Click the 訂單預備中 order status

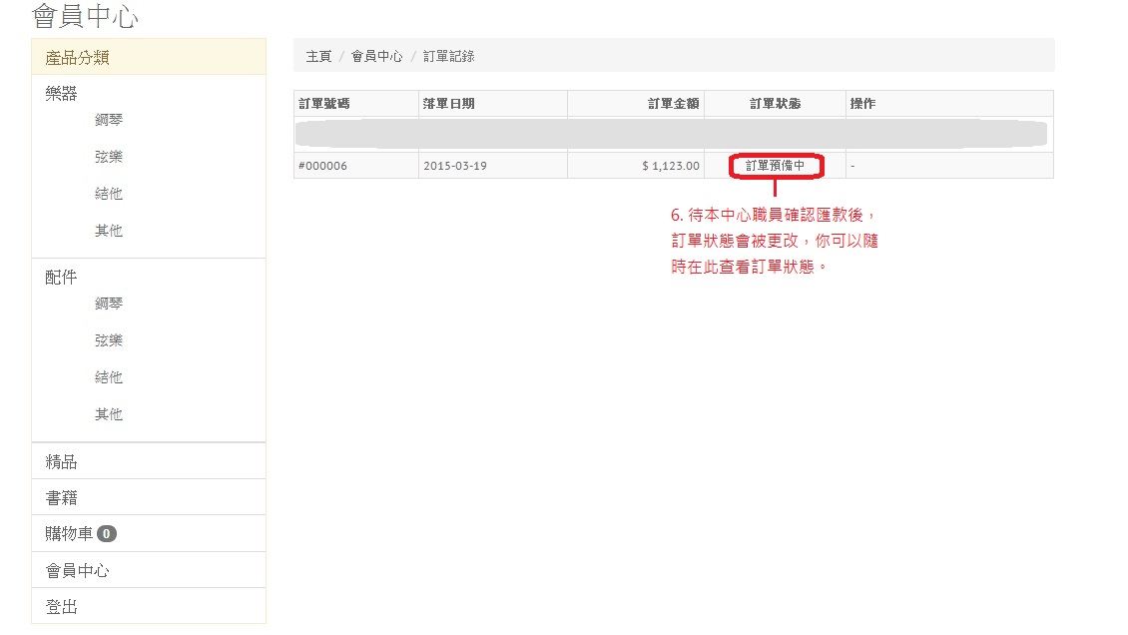point(775,166)
